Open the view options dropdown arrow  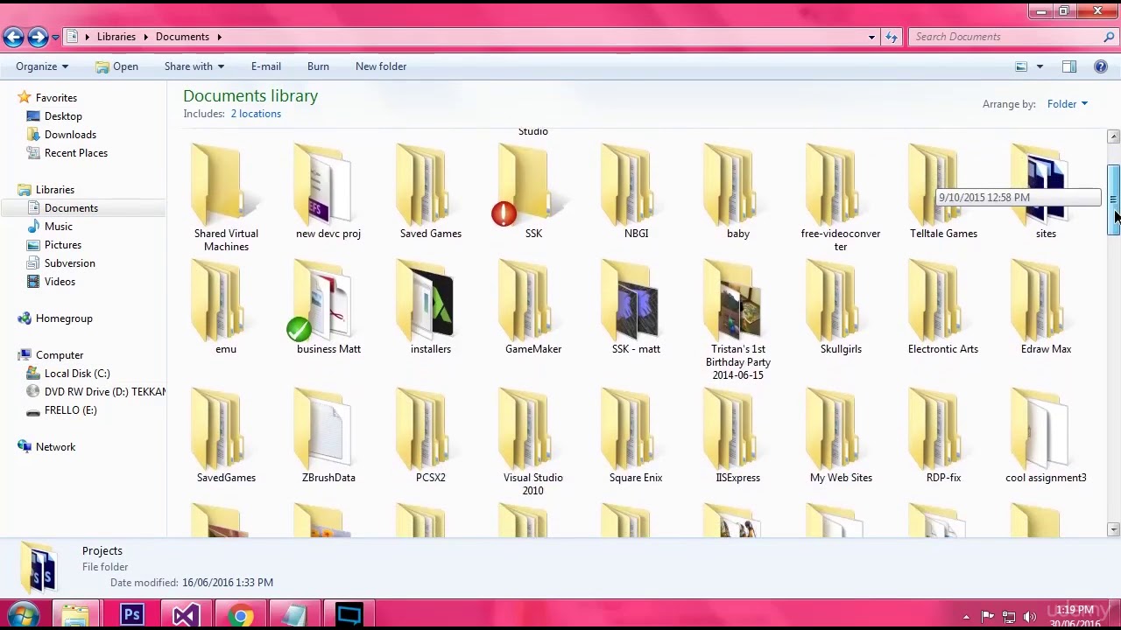pos(1040,66)
